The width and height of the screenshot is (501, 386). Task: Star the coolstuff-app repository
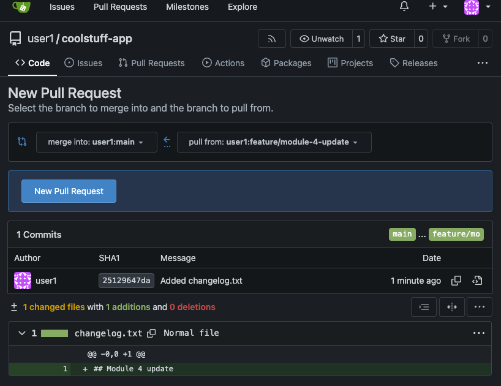[391, 38]
